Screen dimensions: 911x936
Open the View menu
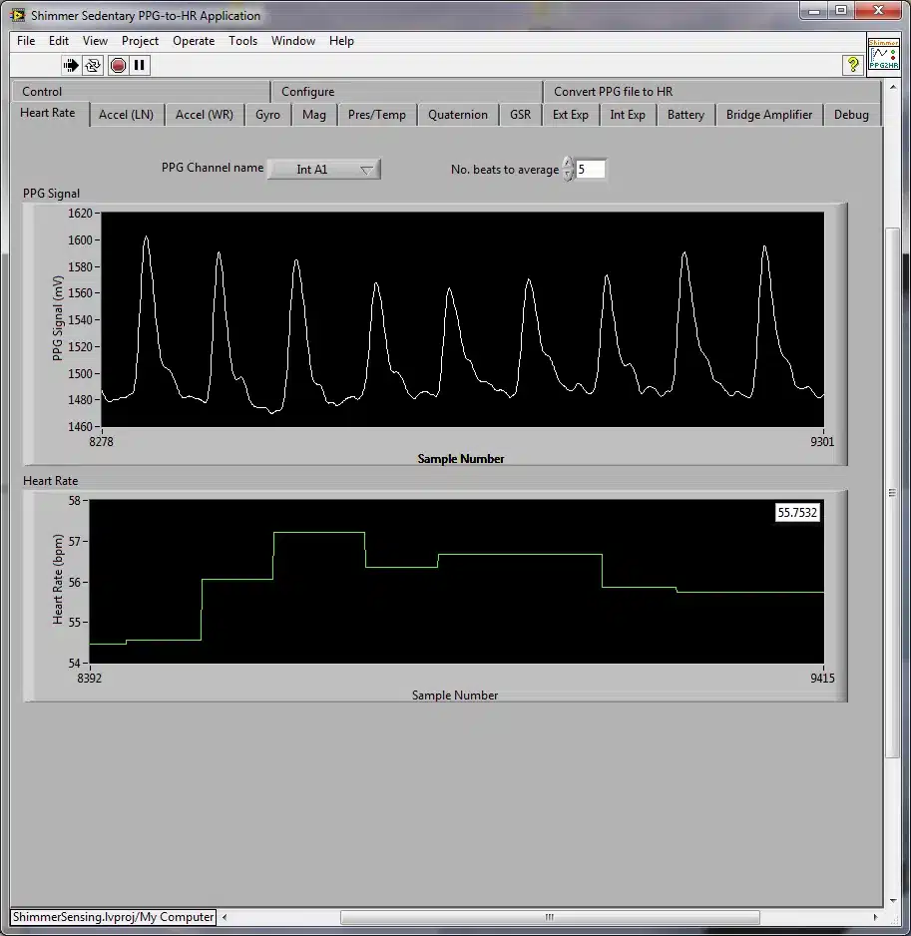click(95, 41)
